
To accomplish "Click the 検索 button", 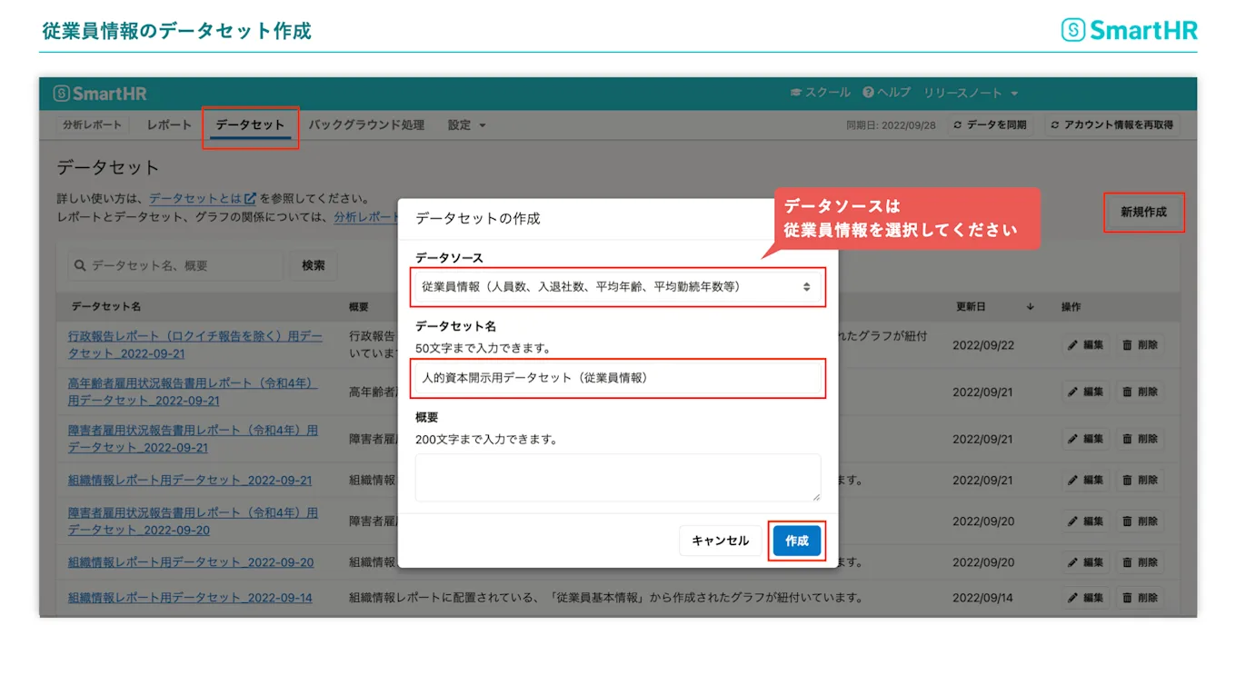I will coord(314,265).
